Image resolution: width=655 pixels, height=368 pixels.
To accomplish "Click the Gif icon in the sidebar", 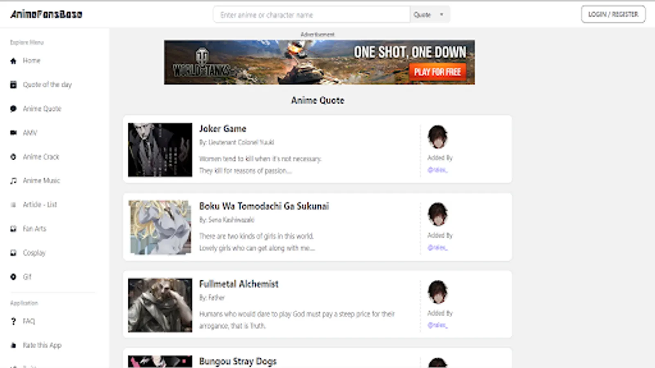I will (13, 277).
